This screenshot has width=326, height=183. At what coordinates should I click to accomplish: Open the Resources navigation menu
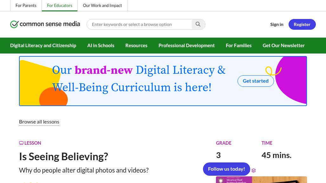(136, 45)
